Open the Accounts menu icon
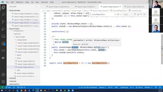 click(x=3, y=75)
